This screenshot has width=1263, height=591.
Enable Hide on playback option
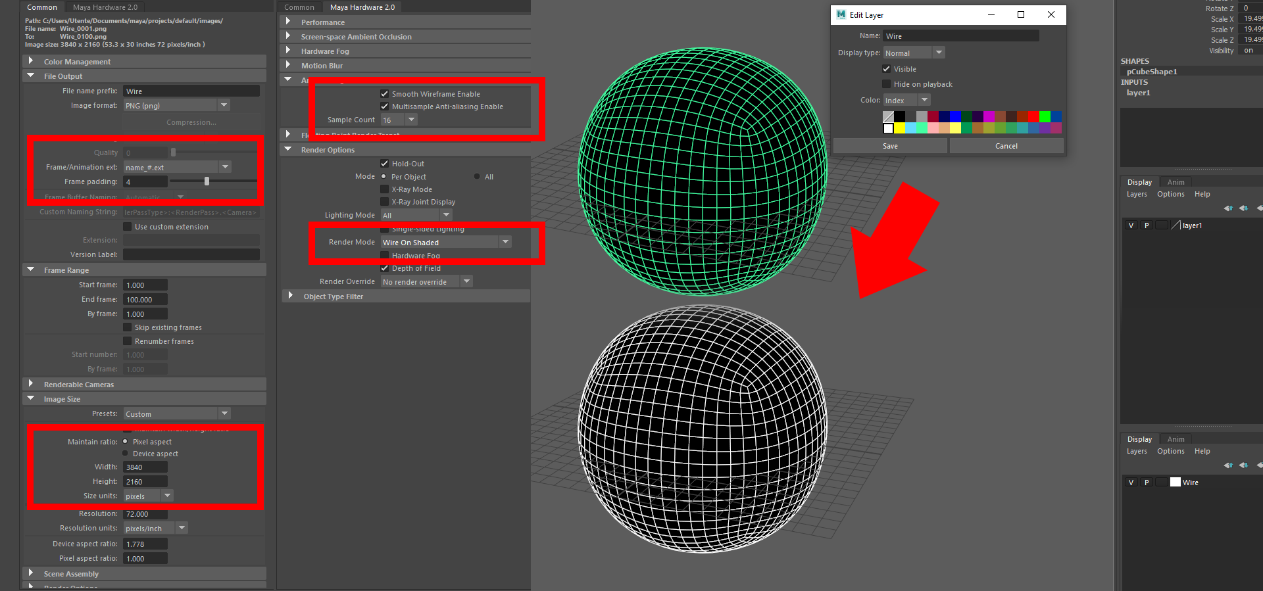pyautogui.click(x=887, y=84)
